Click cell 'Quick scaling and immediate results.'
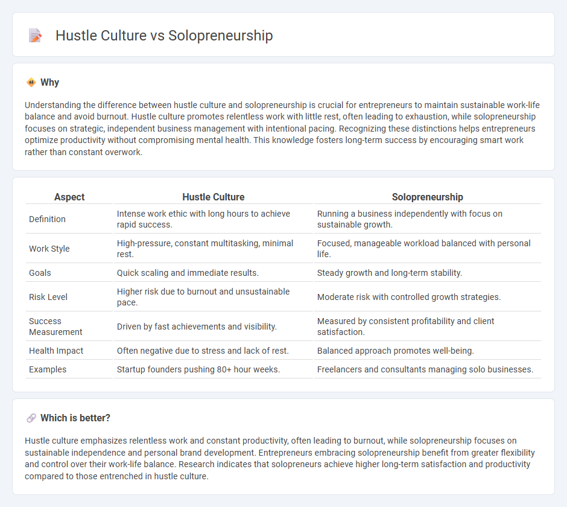Viewport: 567px width, 507px height. pos(214,273)
